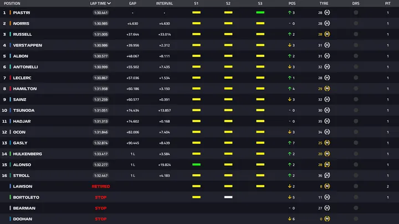Viewport: 399px width, 224px height.
Task: Click Verstappen's DRS indicator dot
Action: pyautogui.click(x=356, y=45)
